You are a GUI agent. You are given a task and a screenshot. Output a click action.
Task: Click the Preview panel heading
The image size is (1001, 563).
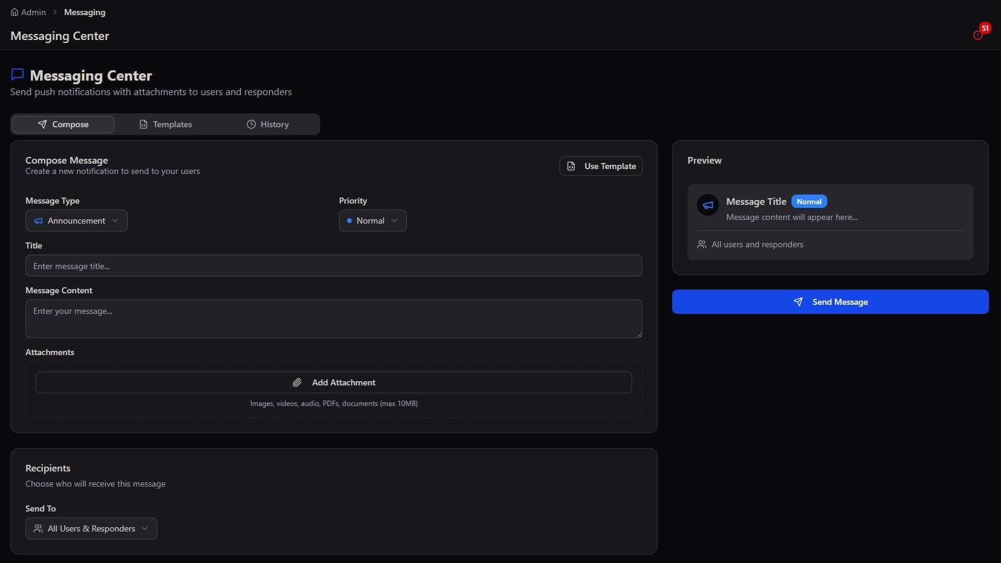[704, 161]
